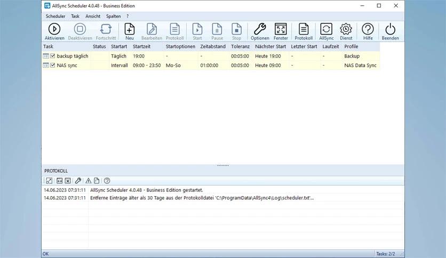
Task: Click the NAS Data Sync profile cell
Action: 361,66
